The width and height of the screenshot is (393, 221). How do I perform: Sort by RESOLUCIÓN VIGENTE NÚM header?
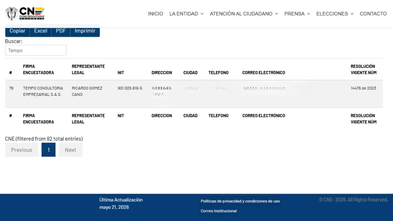(x=364, y=69)
